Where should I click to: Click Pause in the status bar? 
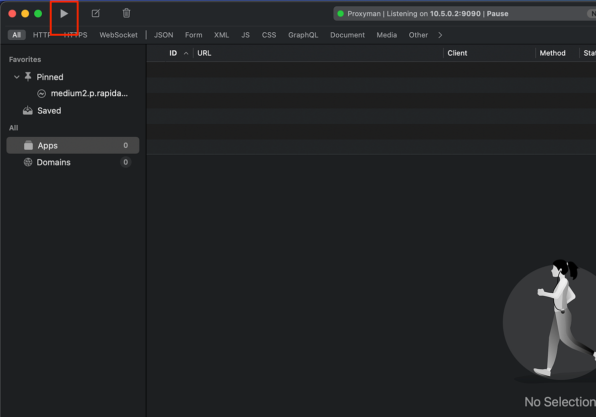(497, 13)
